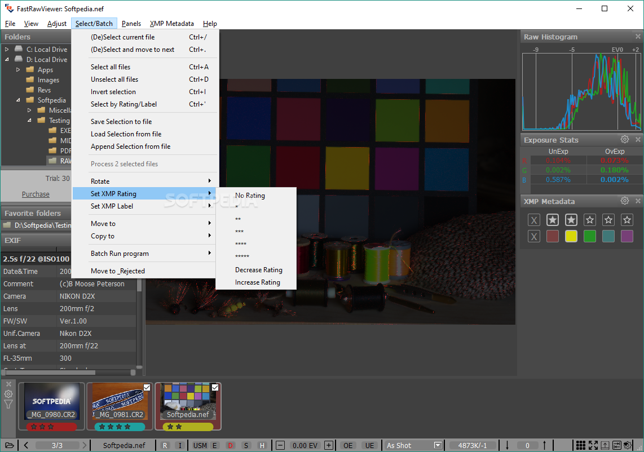This screenshot has height=452, width=644.
Task: Choose Select all files
Action: coord(144,67)
